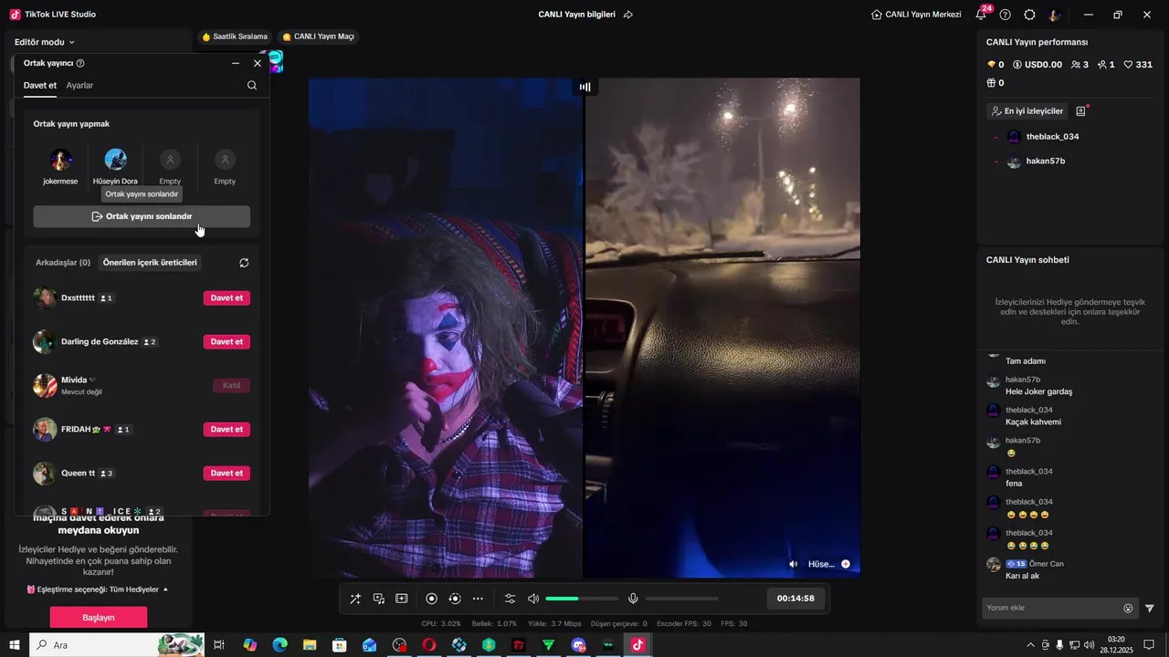
Task: Click the dashed circle replay record icon
Action: point(455,599)
